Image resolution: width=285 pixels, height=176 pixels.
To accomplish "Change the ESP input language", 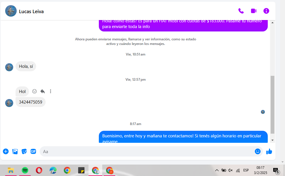I will 246,170.
